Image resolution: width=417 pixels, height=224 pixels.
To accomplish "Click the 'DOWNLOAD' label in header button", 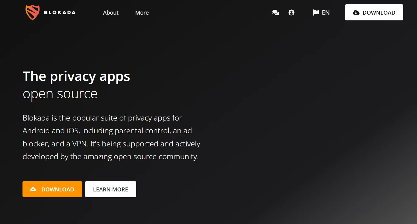I will point(379,12).
